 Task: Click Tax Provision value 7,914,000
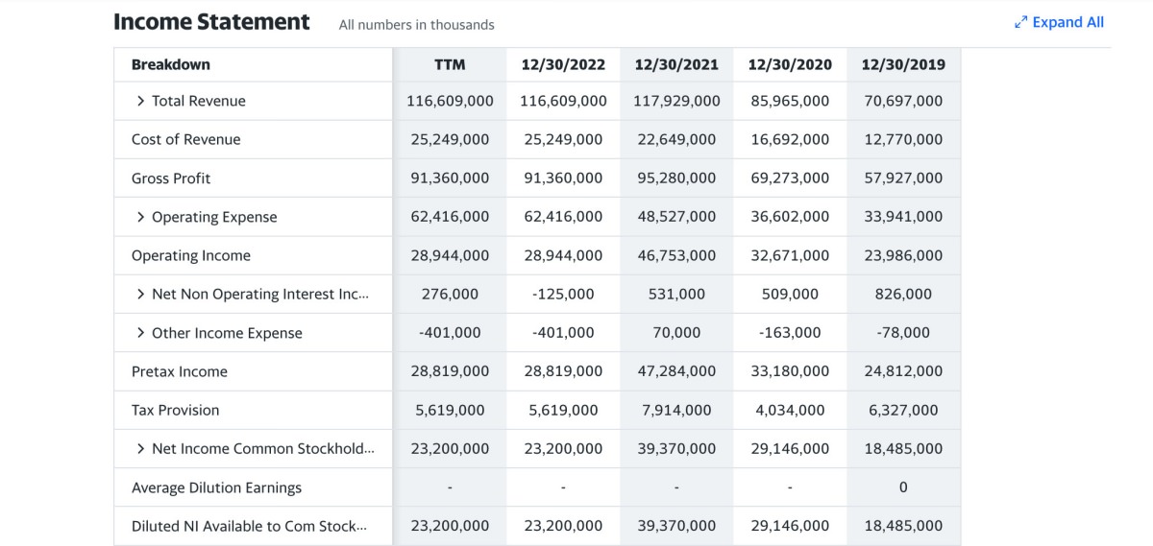click(x=676, y=410)
